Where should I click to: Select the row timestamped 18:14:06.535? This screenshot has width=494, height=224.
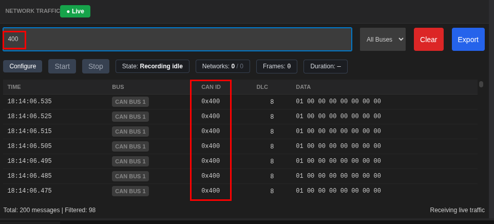click(240, 102)
